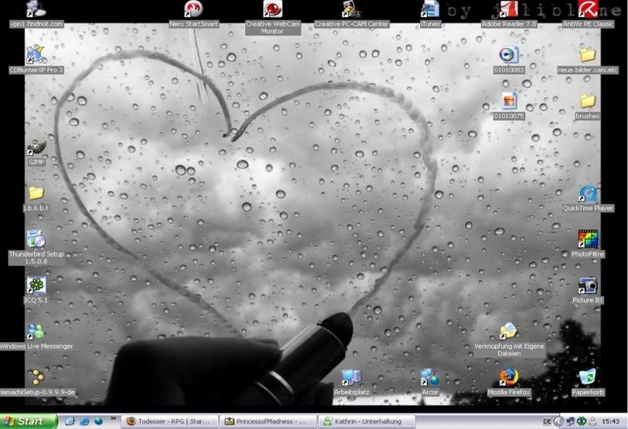Open the ICQ 5.1 icon
This screenshot has width=628, height=429.
(35, 285)
